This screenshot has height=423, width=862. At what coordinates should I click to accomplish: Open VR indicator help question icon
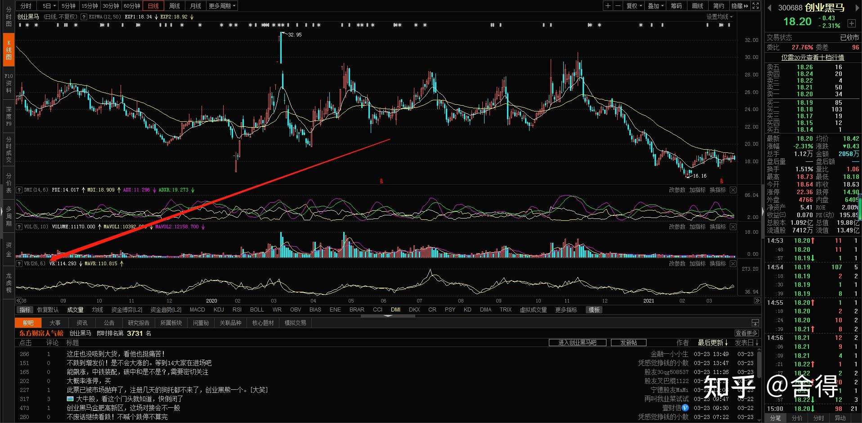click(19, 263)
